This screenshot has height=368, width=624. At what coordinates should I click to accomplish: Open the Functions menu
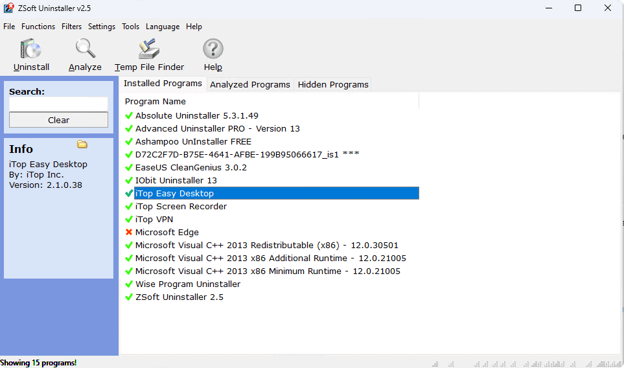[38, 27]
